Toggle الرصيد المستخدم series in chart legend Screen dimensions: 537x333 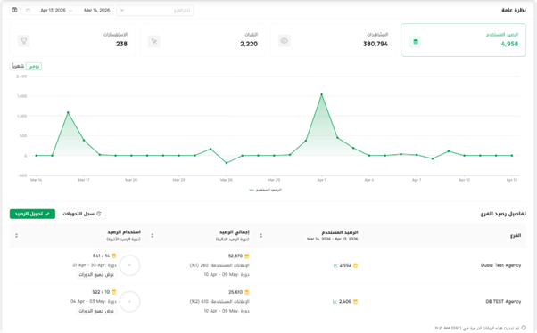click(x=266, y=190)
